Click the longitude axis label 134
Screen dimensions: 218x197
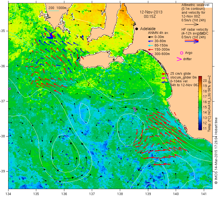click(x=8, y=194)
